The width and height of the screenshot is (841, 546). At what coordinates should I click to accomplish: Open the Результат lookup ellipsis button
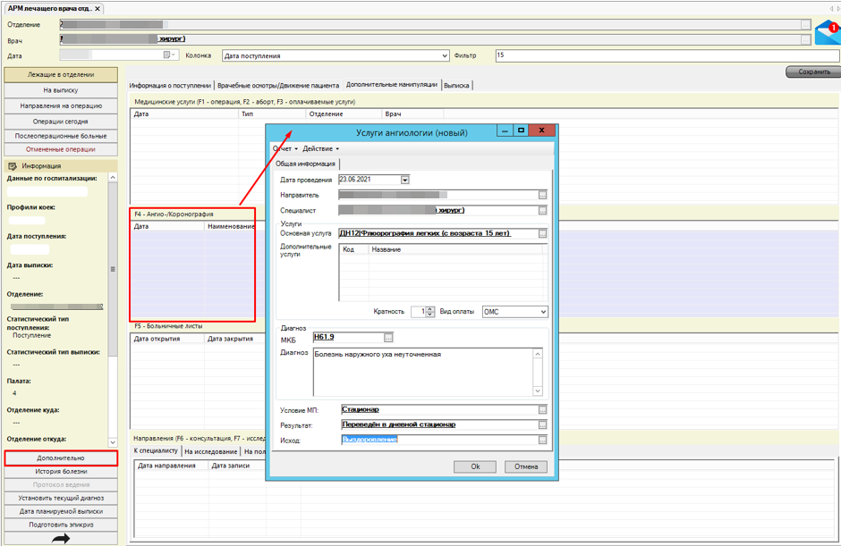pyautogui.click(x=543, y=424)
